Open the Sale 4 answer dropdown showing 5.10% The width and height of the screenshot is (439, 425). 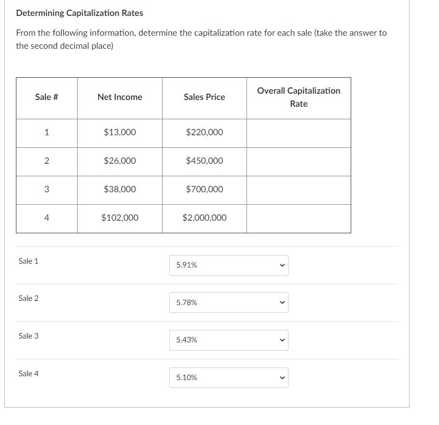[228, 378]
